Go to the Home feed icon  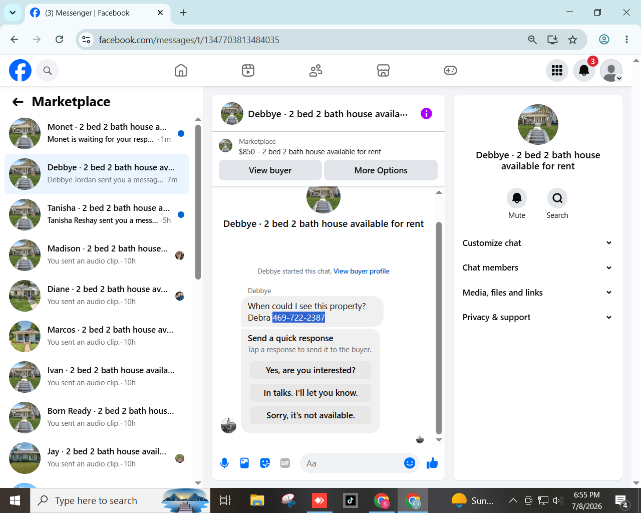(x=181, y=71)
